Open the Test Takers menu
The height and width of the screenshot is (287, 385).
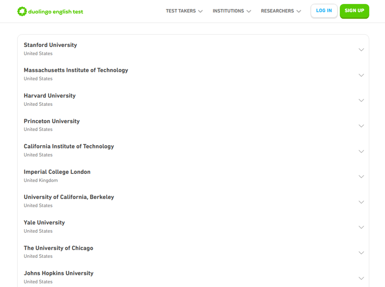pyautogui.click(x=184, y=11)
